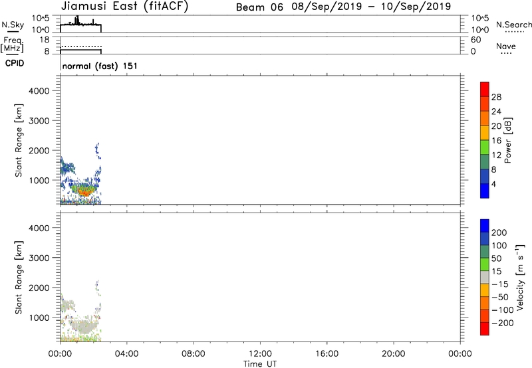532x368 pixels.
Task: Click the '04:00' time tick label
Action: coord(126,354)
